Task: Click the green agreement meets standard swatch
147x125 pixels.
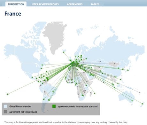Action: pyautogui.click(x=54, y=106)
